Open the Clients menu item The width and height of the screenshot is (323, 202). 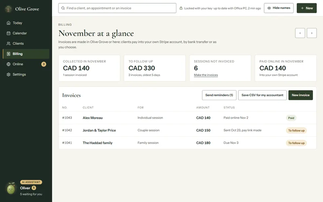pyautogui.click(x=26, y=44)
